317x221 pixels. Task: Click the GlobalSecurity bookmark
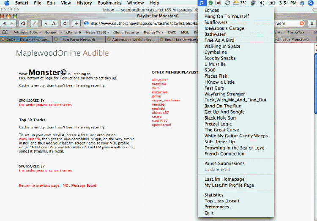pos(126,33)
